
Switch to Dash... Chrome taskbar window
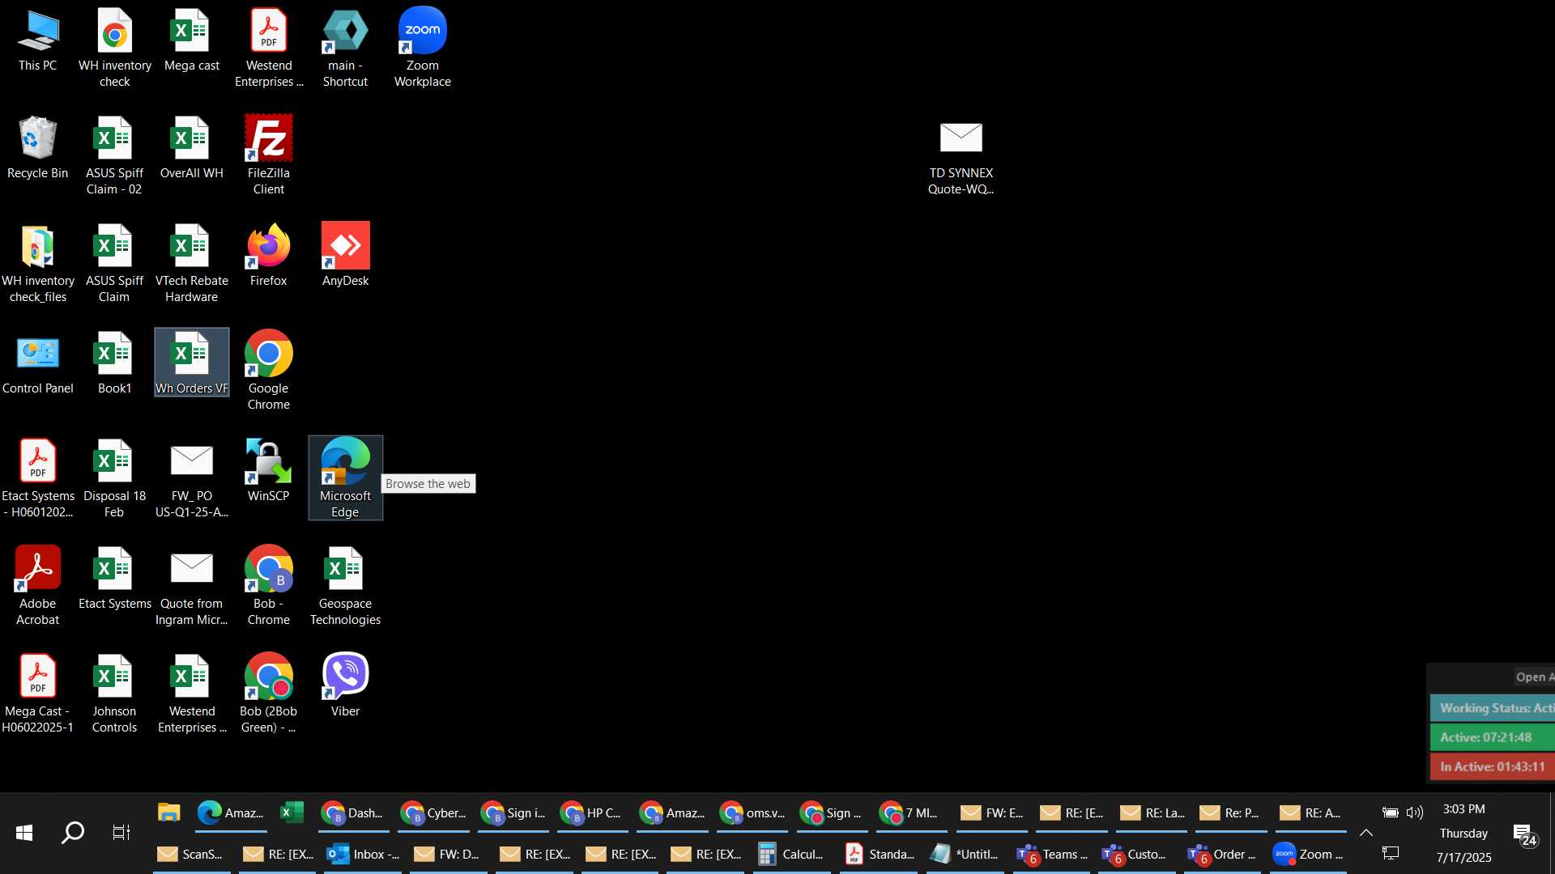pos(353,812)
